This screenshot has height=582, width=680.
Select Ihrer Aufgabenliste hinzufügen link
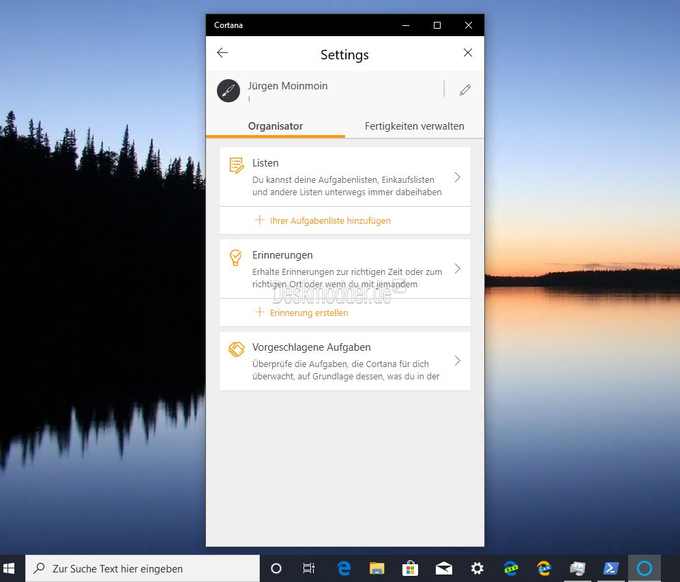330,221
